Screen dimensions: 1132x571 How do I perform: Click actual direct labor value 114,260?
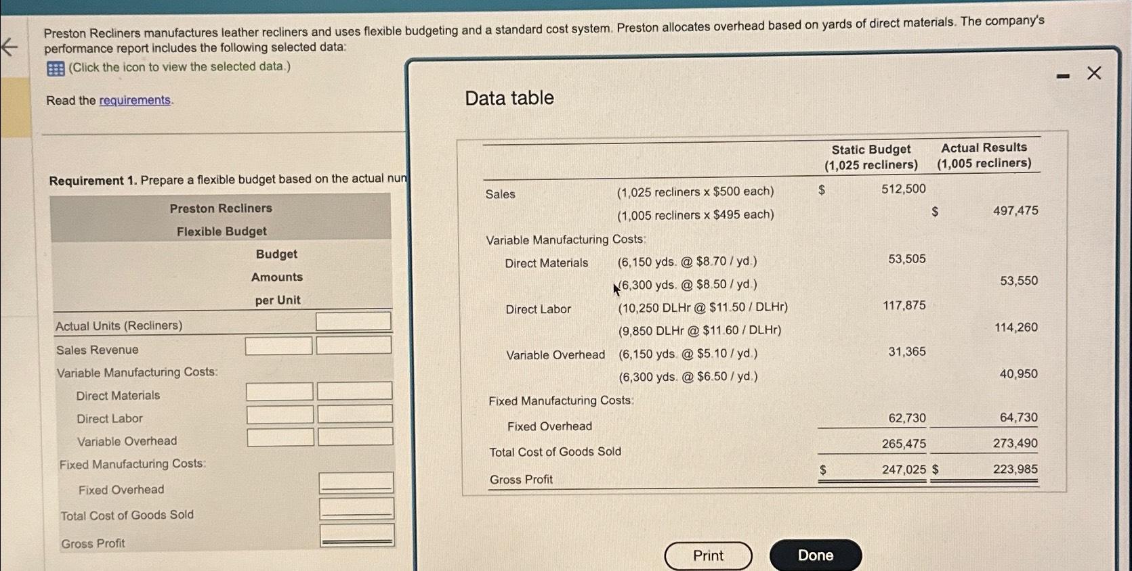pos(1016,327)
